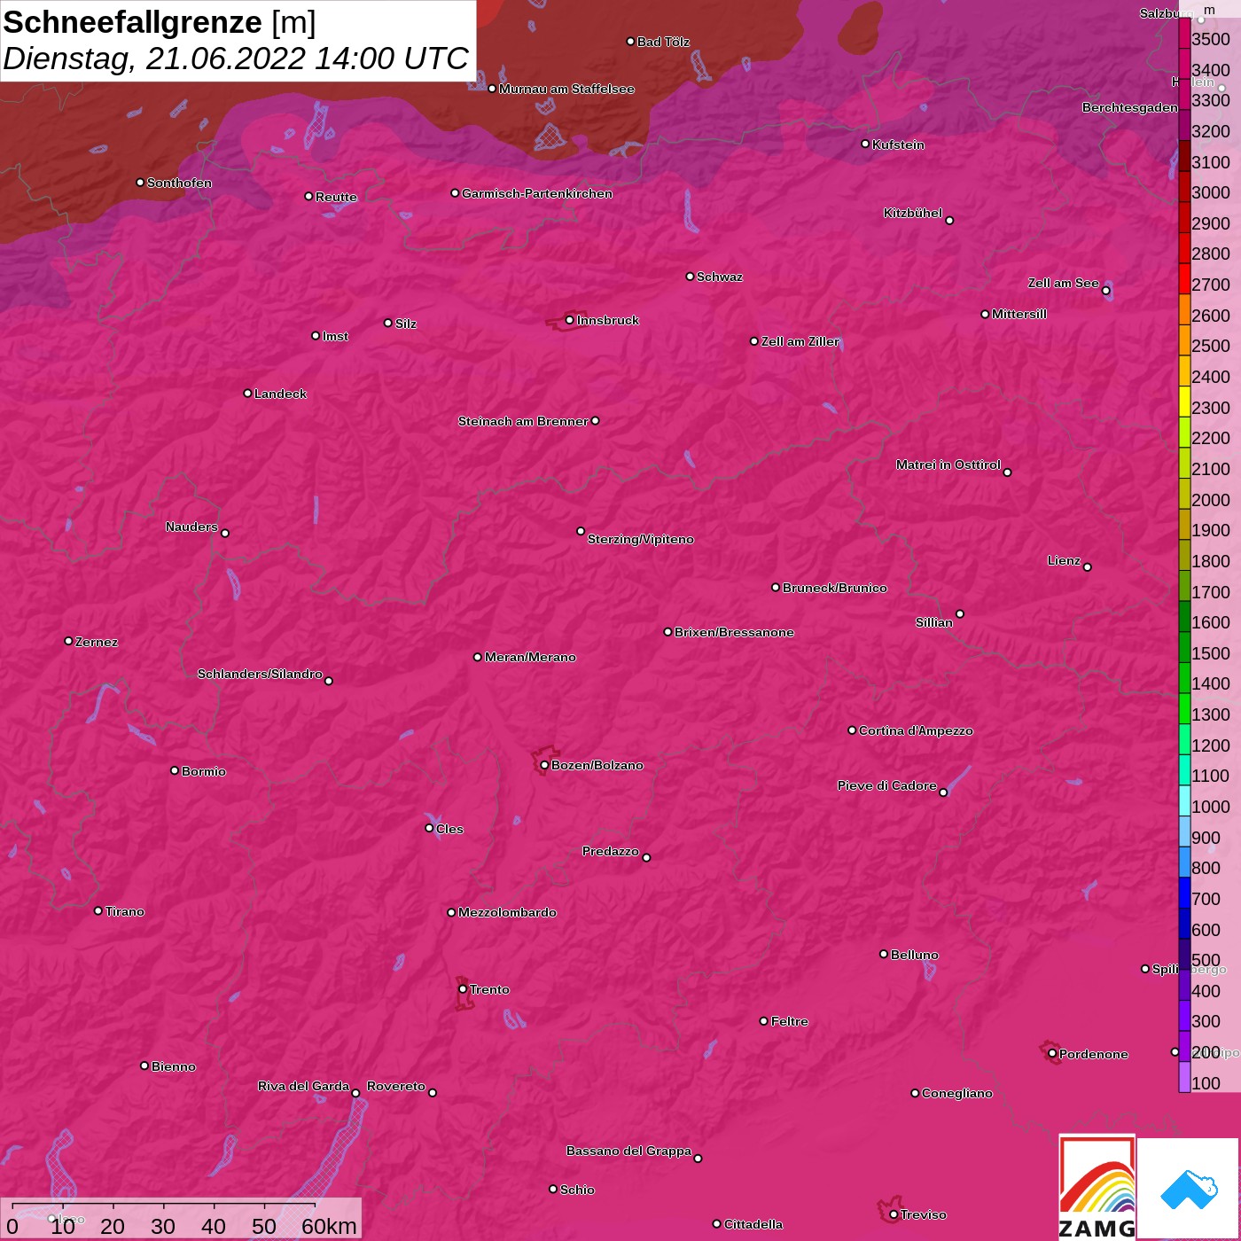Click the Bruneck/Brunico label
This screenshot has width=1241, height=1241.
(x=834, y=588)
